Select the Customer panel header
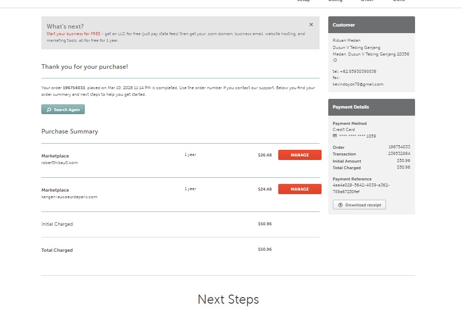This screenshot has width=462, height=320. 371,25
